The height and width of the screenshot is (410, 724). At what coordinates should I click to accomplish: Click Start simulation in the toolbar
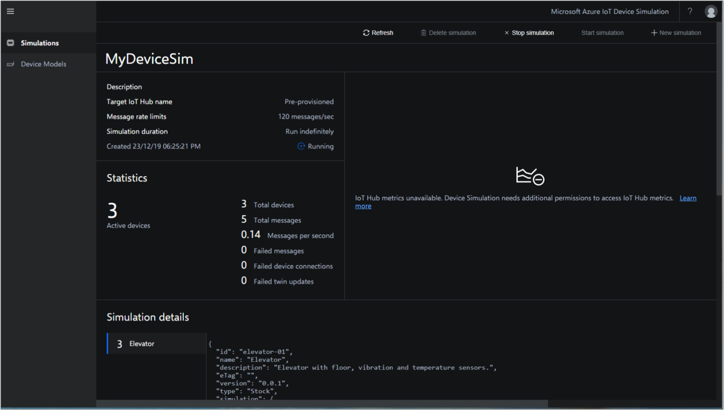(x=602, y=32)
